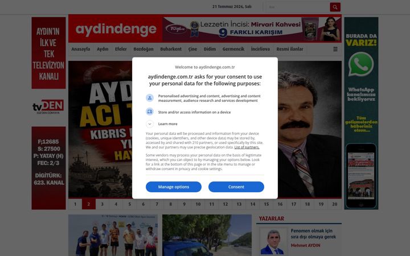Click the YAZARLAR section heading
Screen dimensions: 410x256
point(272,218)
